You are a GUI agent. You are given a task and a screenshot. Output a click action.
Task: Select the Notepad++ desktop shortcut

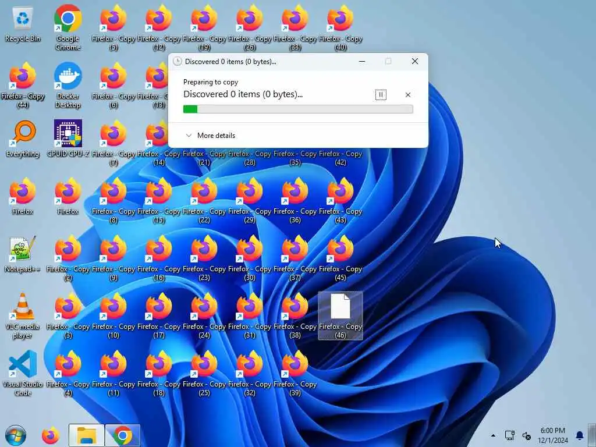[x=23, y=255]
